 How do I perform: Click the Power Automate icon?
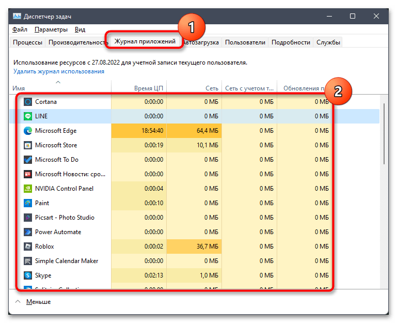[x=28, y=232]
